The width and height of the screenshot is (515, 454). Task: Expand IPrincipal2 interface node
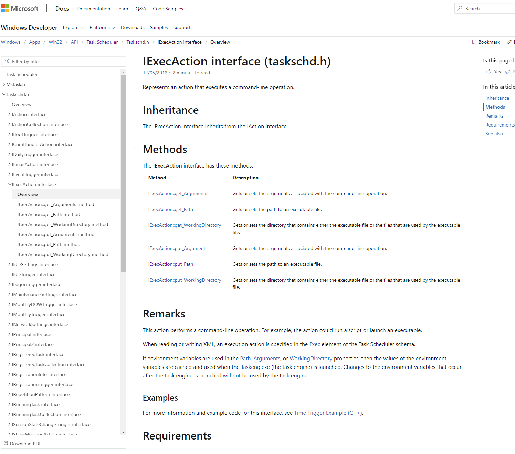(x=9, y=344)
